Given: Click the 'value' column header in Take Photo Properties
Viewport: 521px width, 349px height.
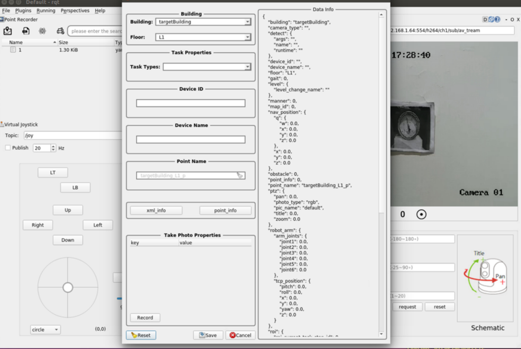Looking at the screenshot, I should pos(215,243).
